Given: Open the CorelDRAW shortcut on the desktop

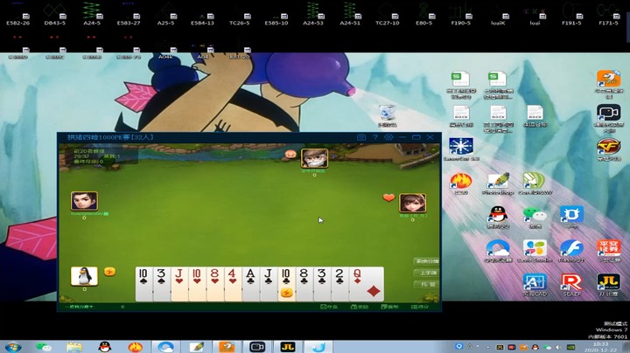Looking at the screenshot, I should click(535, 184).
